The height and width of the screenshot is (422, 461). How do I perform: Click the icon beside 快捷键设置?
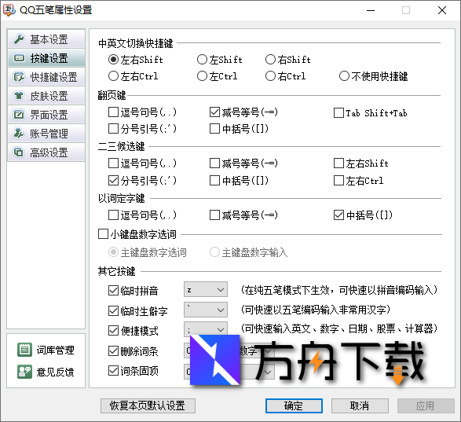(x=19, y=77)
